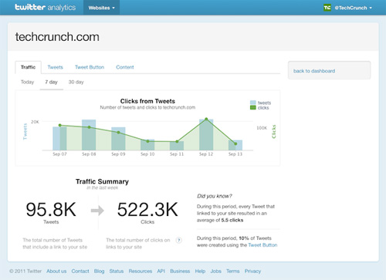The image size is (386, 280).
Task: Open the About us footer link
Action: [x=56, y=271]
